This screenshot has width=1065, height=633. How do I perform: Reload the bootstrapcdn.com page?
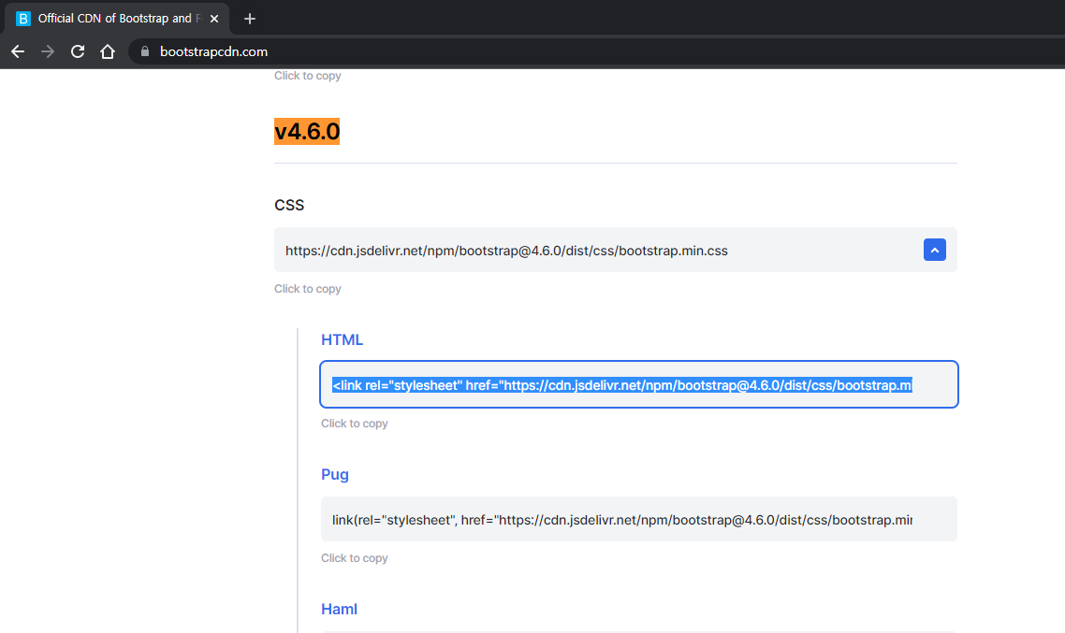pos(78,51)
